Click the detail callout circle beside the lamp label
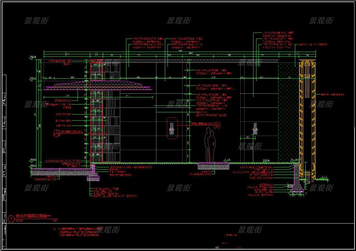 click(x=218, y=125)
